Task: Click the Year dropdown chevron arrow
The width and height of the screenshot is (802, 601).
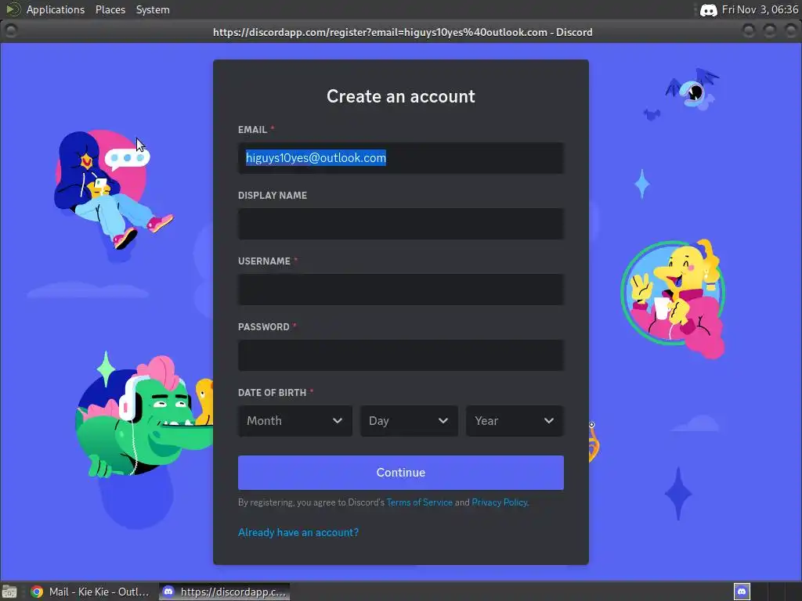Action: pos(549,420)
